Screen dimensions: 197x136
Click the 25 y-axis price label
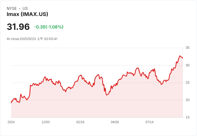tap(188, 83)
